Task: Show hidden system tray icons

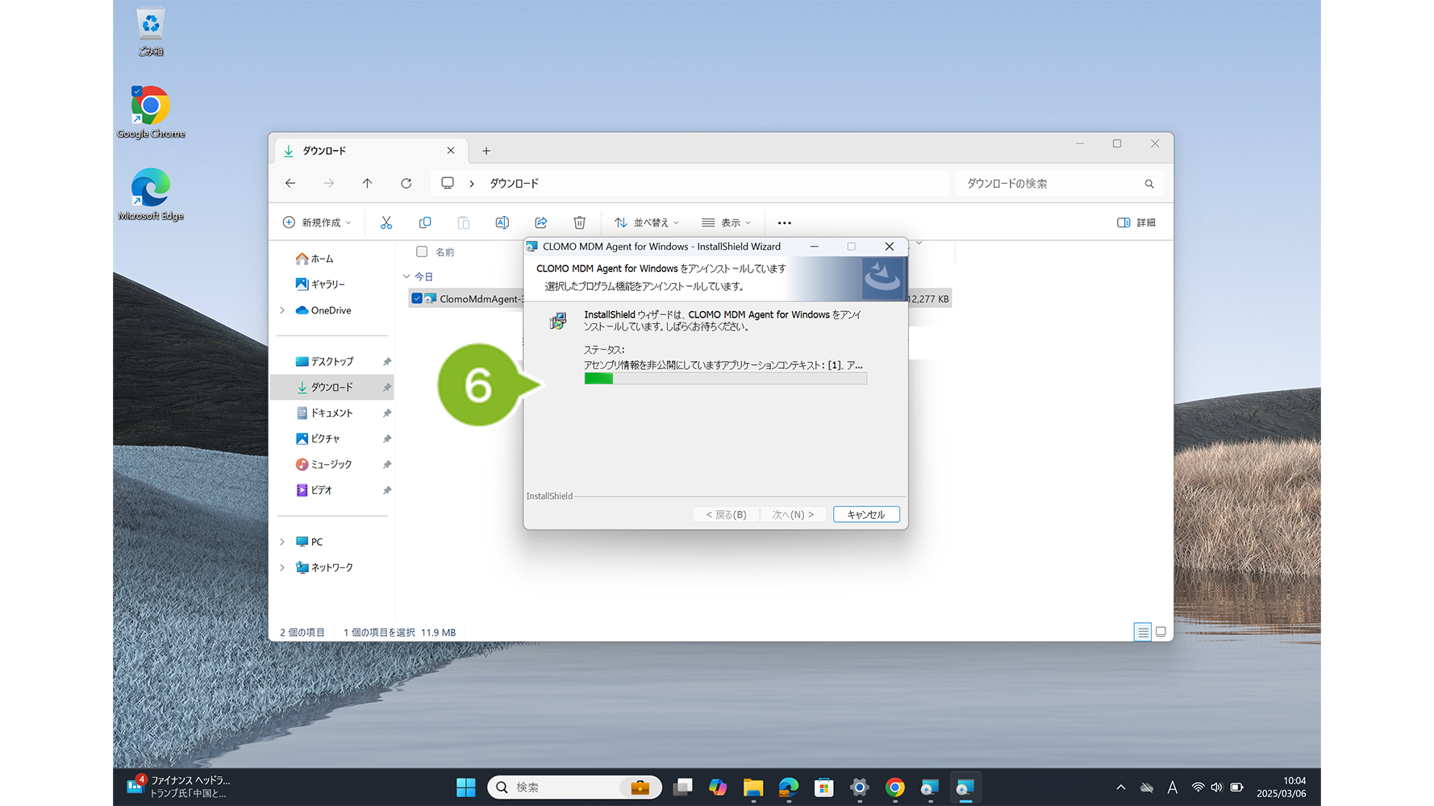Action: [1120, 787]
